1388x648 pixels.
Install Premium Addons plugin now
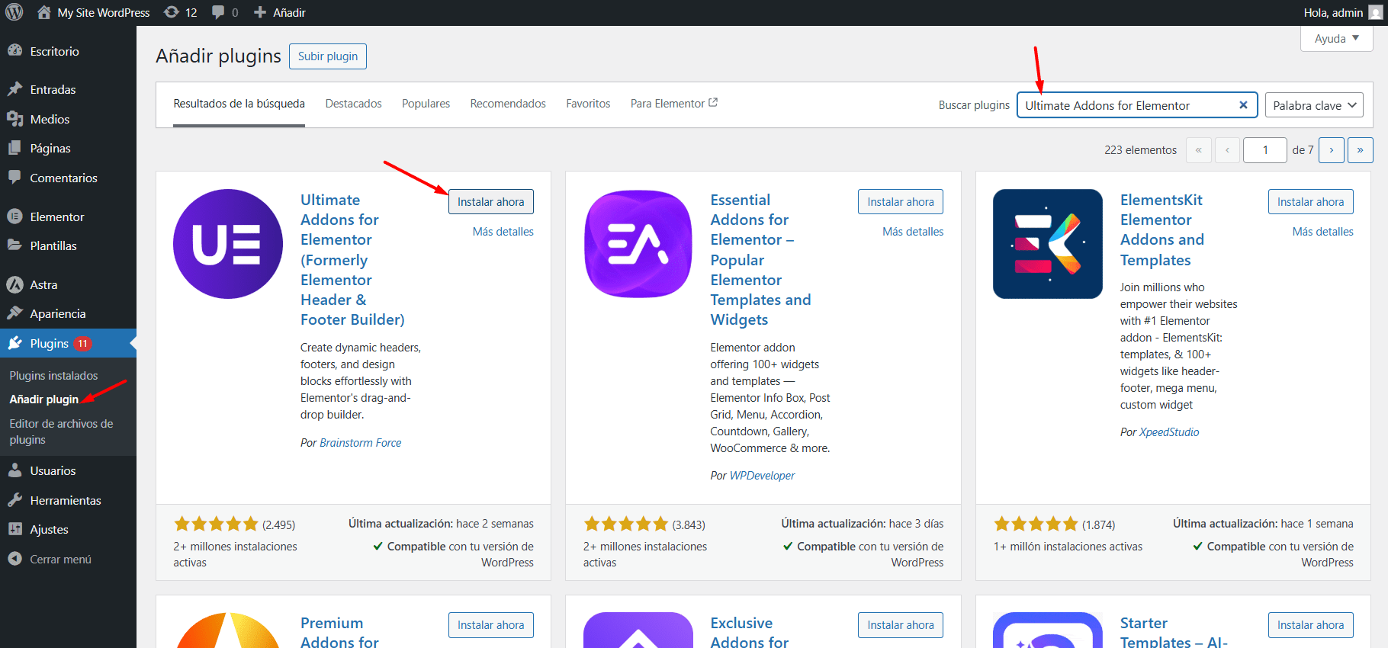[x=491, y=625]
